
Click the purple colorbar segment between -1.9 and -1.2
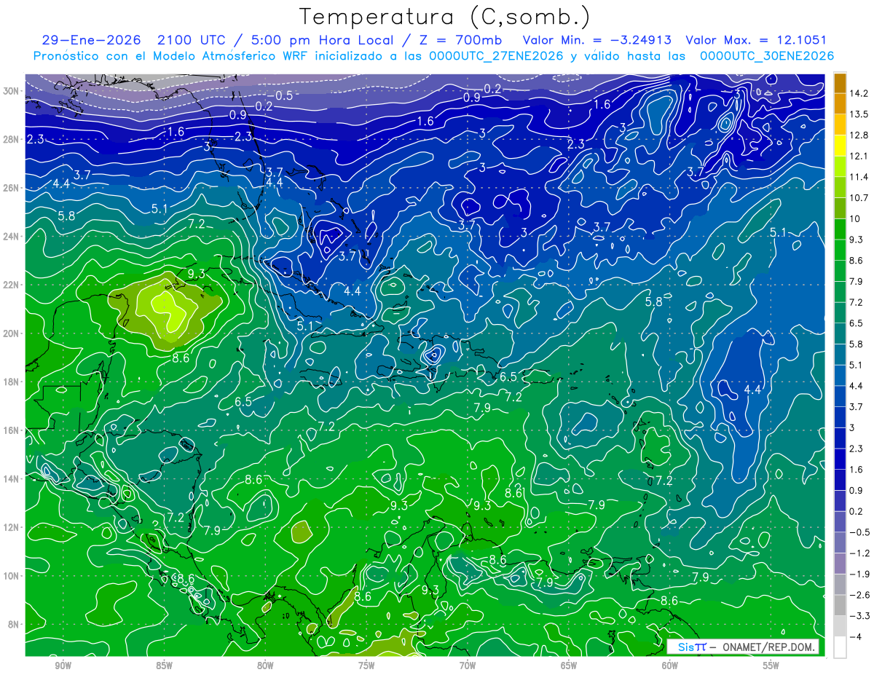click(840, 563)
